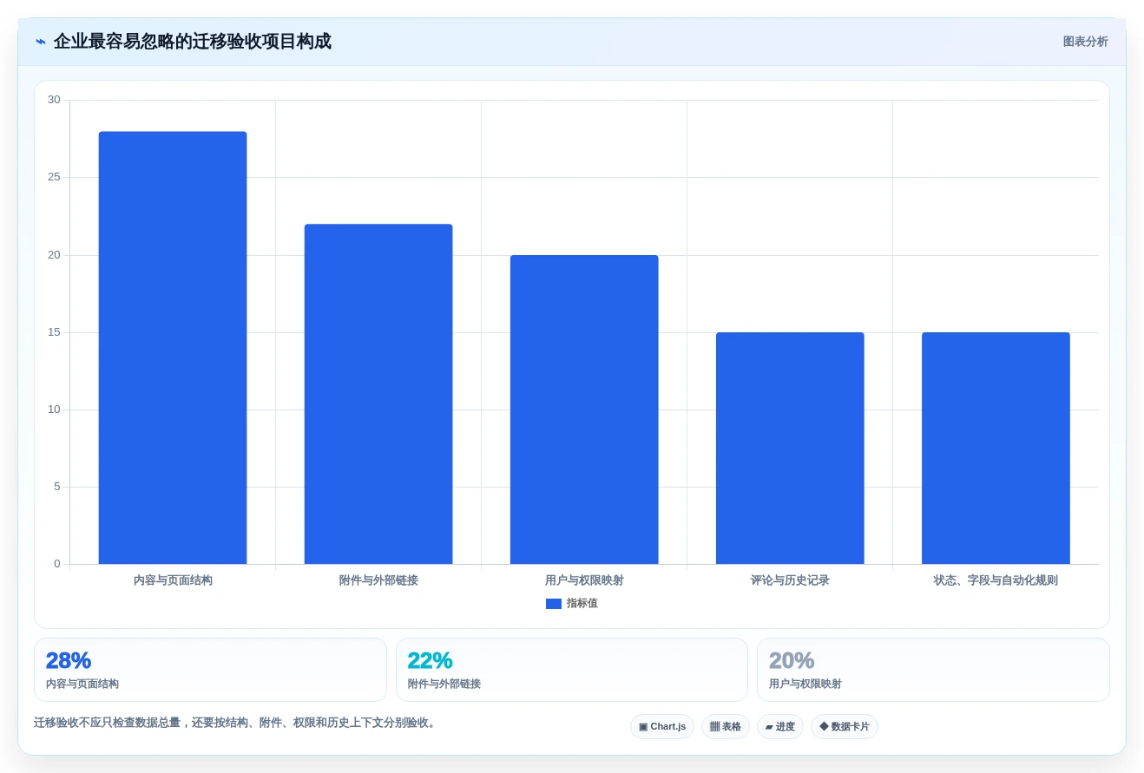
Task: Toggle the 指标值 legend color box
Action: click(x=554, y=604)
